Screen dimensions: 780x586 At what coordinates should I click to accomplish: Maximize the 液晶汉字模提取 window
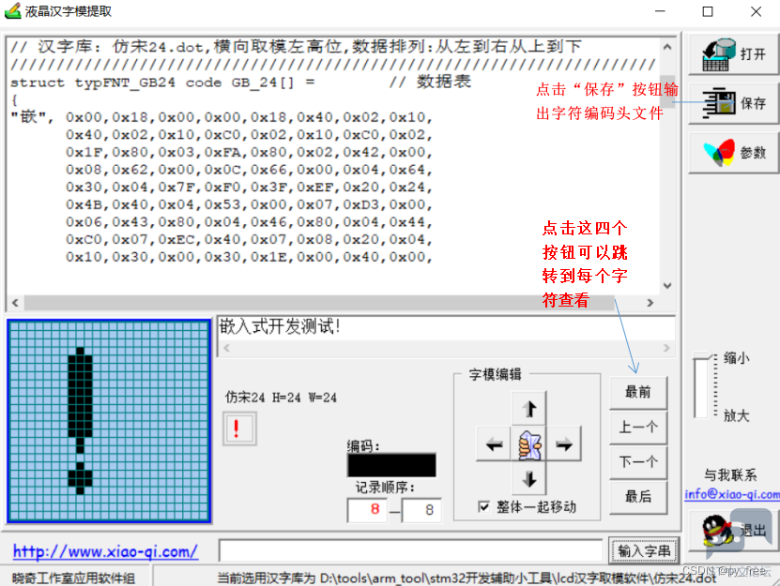tap(708, 11)
